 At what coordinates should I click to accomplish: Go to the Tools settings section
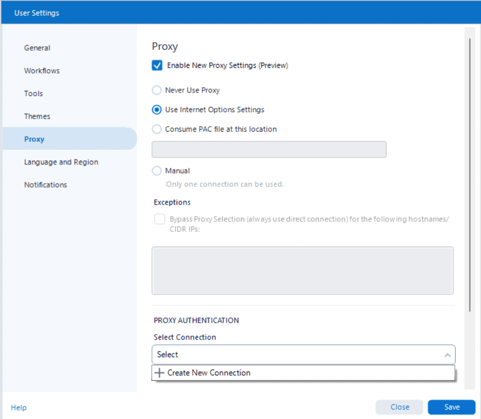(33, 93)
